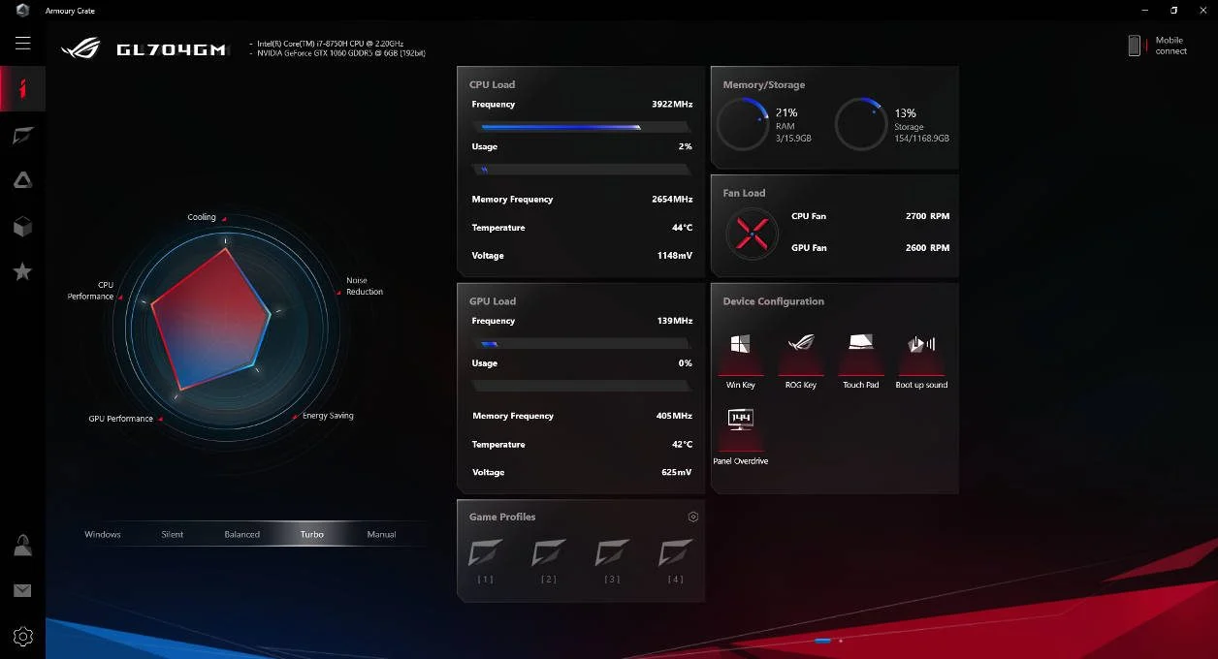The image size is (1218, 659).
Task: Select the home system info icon in sidebar
Action: click(x=22, y=88)
